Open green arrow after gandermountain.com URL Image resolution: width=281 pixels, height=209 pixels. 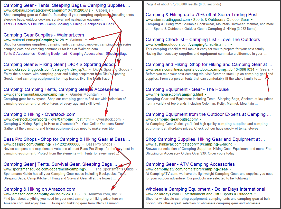click(67, 94)
